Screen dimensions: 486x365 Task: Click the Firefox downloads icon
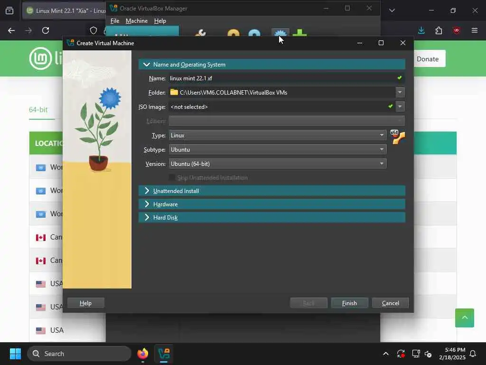pos(421,30)
